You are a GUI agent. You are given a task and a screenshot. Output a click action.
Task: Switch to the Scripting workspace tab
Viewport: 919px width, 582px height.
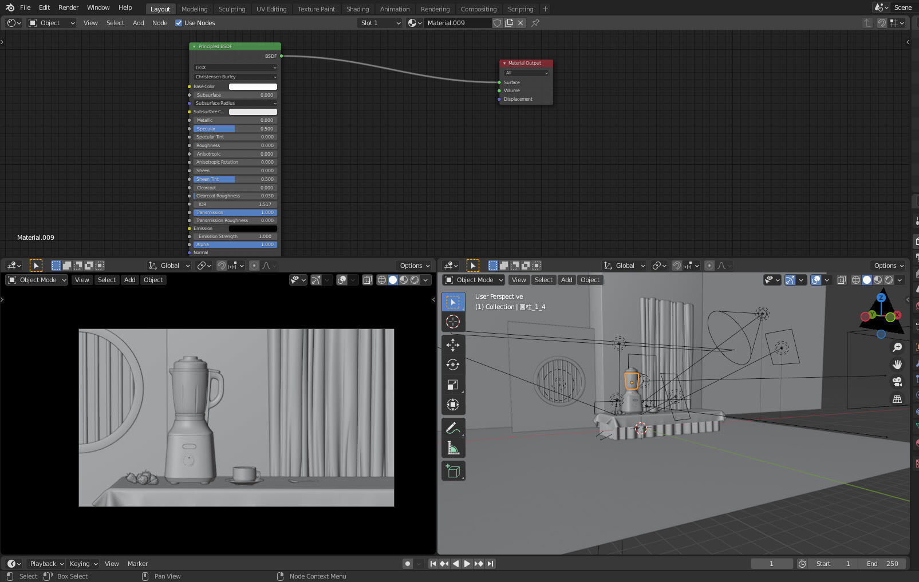tap(520, 9)
